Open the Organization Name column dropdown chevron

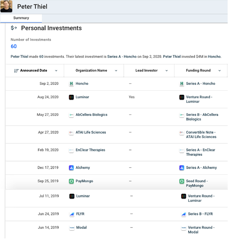[x=116, y=71]
